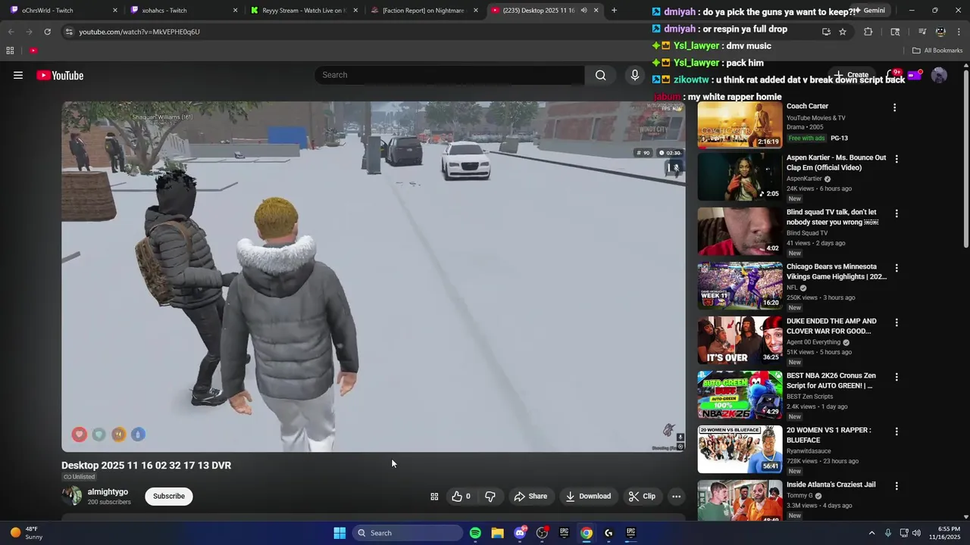Share the video
Viewport: 970px width, 545px height.
click(x=530, y=497)
